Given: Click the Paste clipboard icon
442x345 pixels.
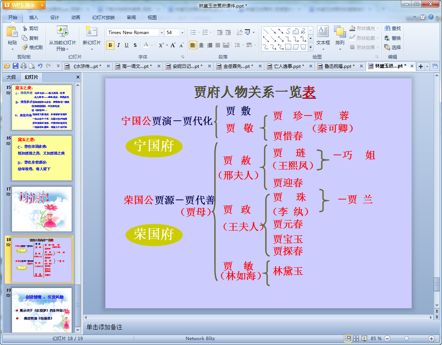Looking at the screenshot, I should (12, 31).
